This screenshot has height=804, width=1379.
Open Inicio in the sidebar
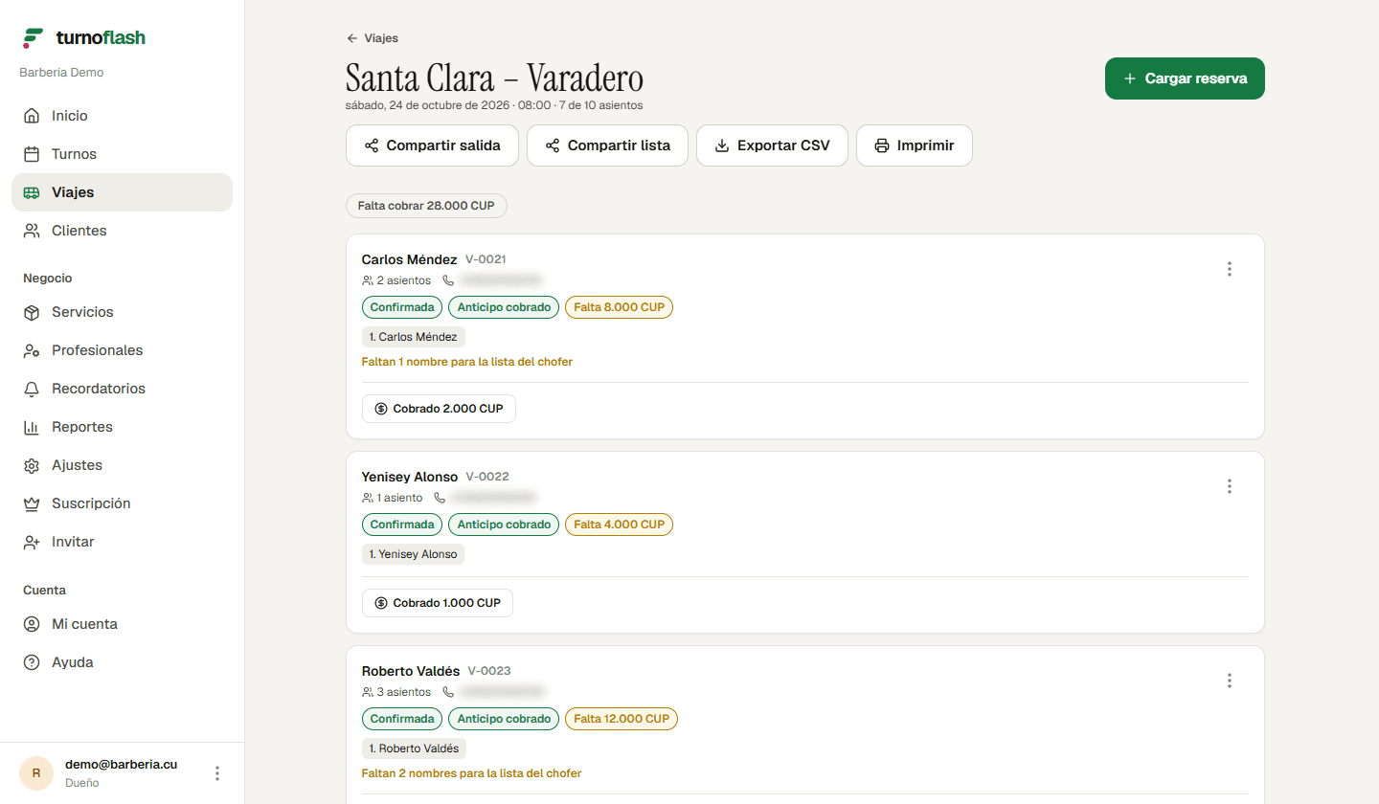(x=122, y=116)
